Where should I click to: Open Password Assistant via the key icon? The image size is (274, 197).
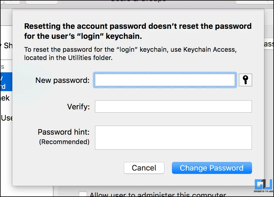coord(245,80)
